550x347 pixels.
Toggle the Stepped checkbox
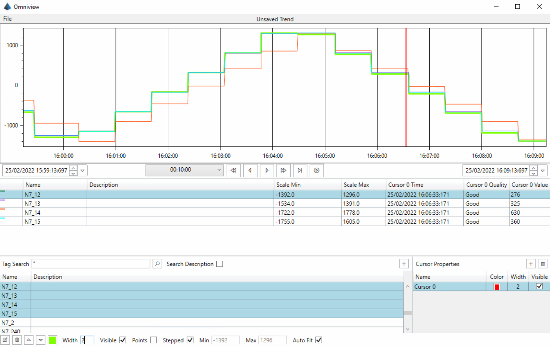point(190,340)
